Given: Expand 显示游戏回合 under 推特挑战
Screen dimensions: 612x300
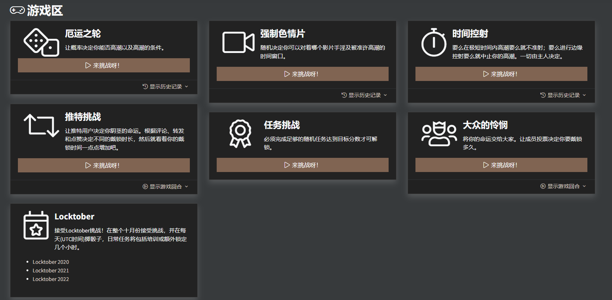Looking at the screenshot, I should coord(165,187).
